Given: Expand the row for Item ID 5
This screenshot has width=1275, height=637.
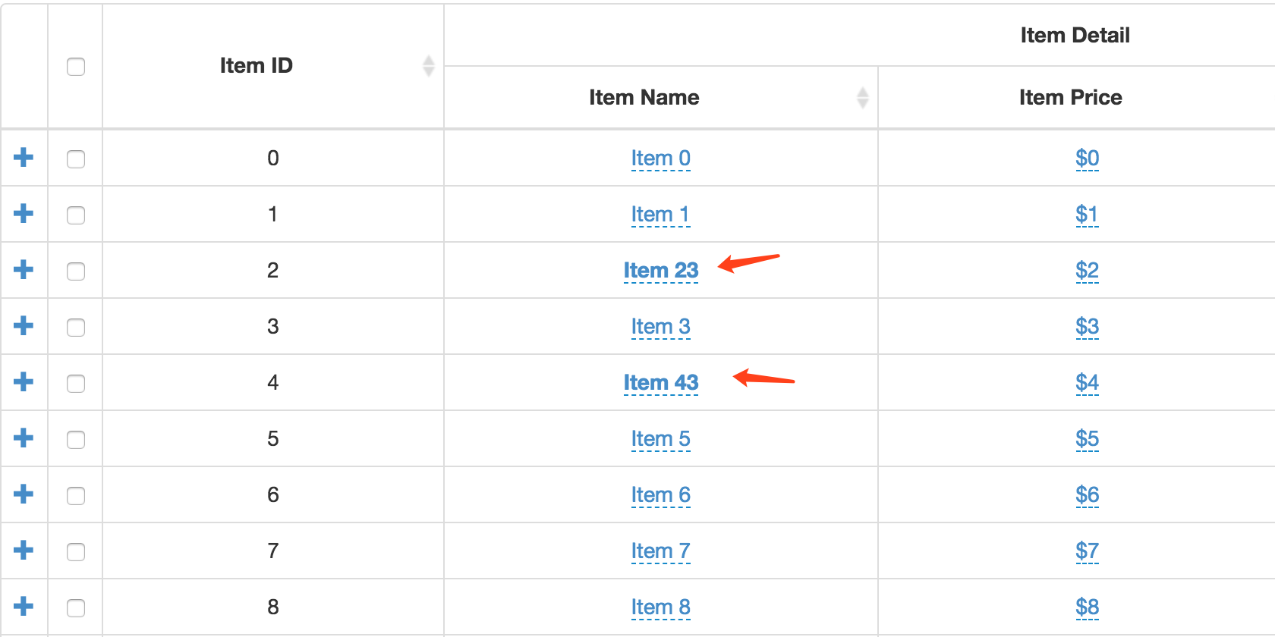Looking at the screenshot, I should click(24, 438).
